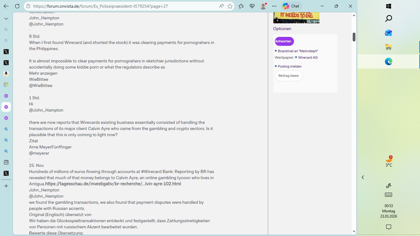Viewport: 420px width, 236px height.
Task: Click the scroll down arrow
Action: 354,232
